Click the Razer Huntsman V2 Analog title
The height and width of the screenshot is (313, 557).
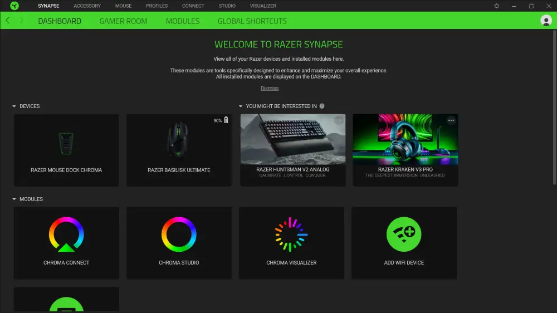[293, 169]
